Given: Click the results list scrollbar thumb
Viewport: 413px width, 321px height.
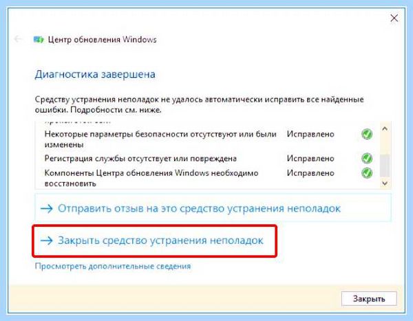Looking at the screenshot, I should pyautogui.click(x=385, y=166).
